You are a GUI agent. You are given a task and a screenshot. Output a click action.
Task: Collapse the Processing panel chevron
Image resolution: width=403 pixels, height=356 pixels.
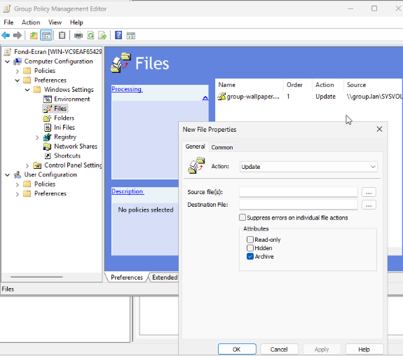tap(205, 98)
